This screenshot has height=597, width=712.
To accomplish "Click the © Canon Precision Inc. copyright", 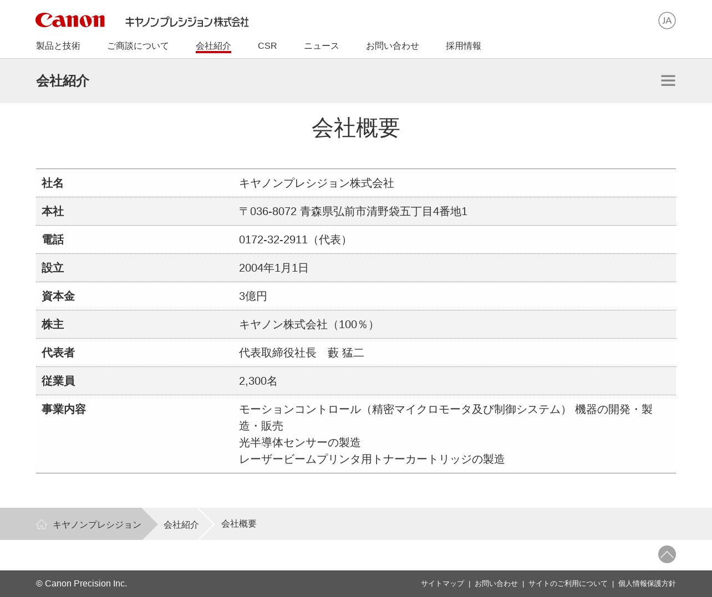I will click(82, 584).
